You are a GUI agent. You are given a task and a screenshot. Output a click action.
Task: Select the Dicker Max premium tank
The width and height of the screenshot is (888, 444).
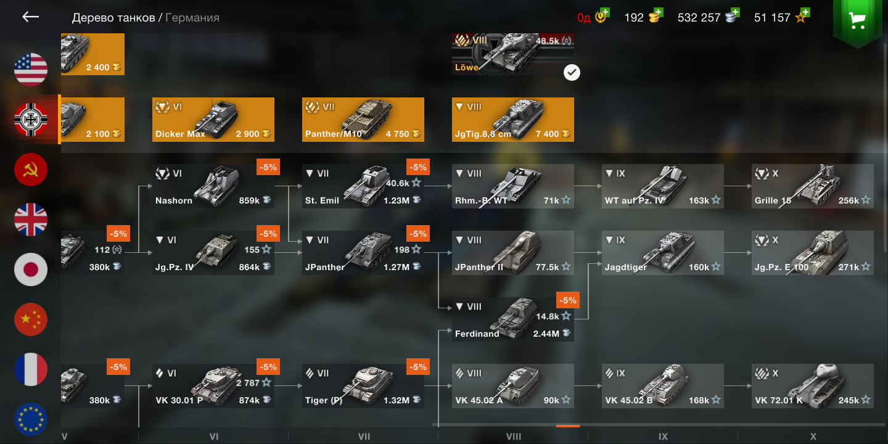[213, 120]
